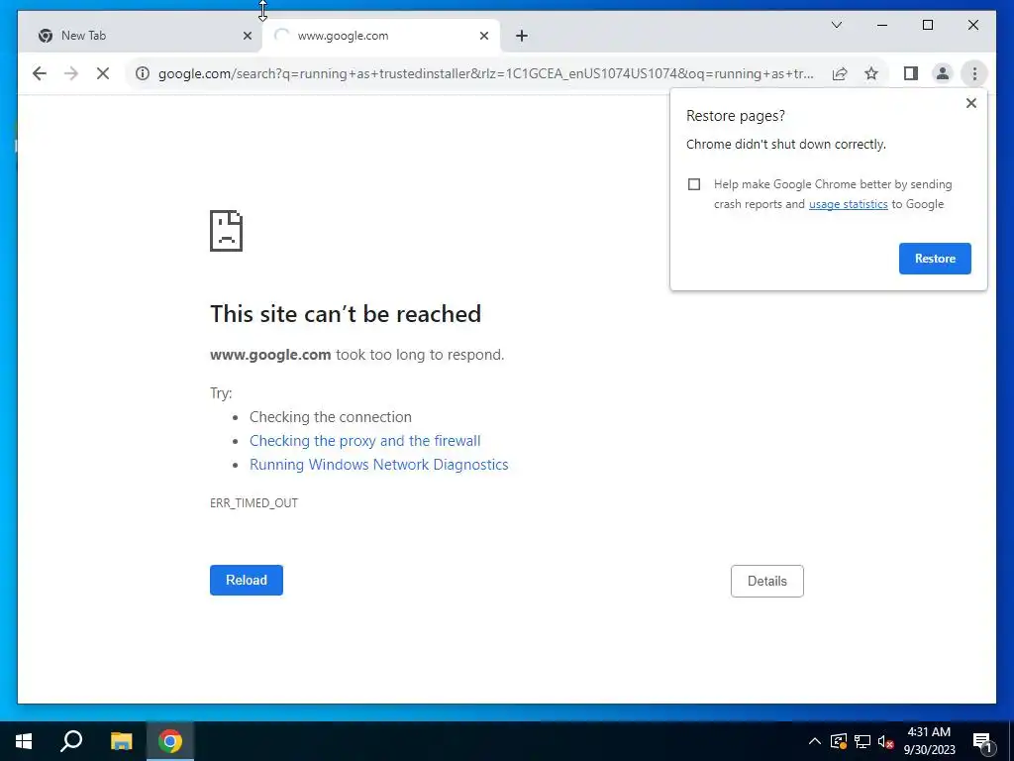
Task: Close the New Tab tab
Action: click(247, 36)
